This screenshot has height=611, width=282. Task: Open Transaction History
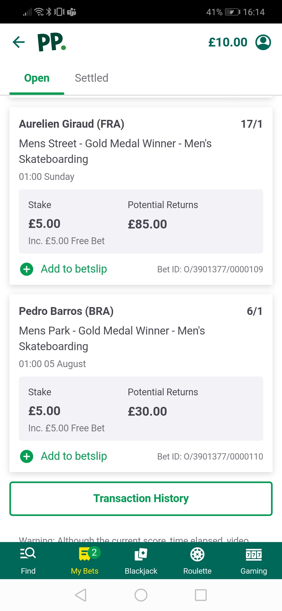point(141,498)
